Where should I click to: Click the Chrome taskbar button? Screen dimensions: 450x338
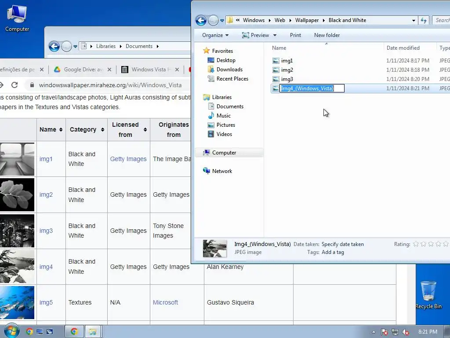click(74, 332)
